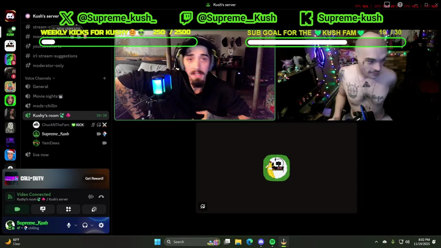Click Get Reward! on Call of Duty banner

point(94,178)
